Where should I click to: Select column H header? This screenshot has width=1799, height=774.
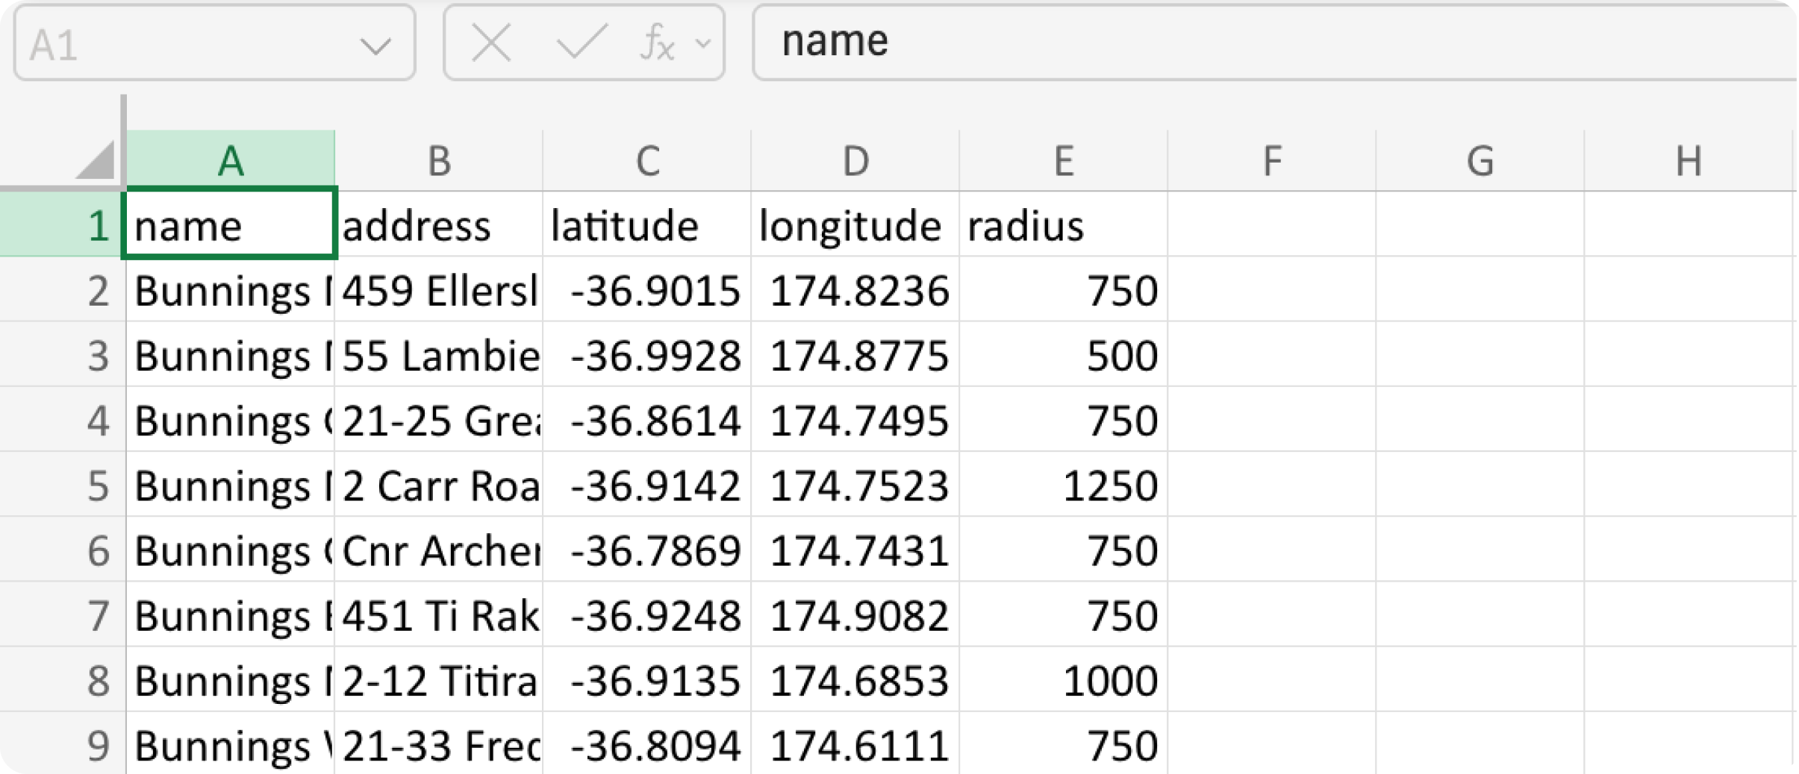click(x=1689, y=160)
